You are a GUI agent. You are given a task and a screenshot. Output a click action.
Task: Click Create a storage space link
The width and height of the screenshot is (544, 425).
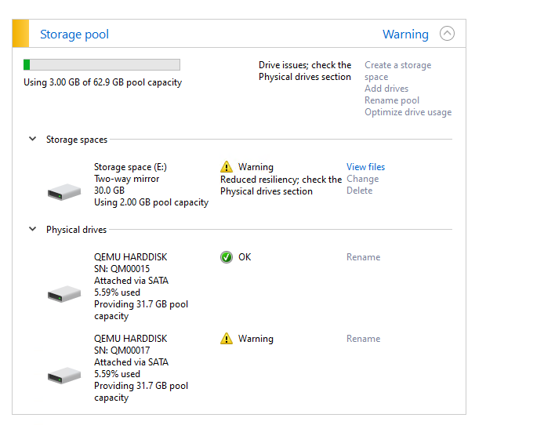coord(398,71)
